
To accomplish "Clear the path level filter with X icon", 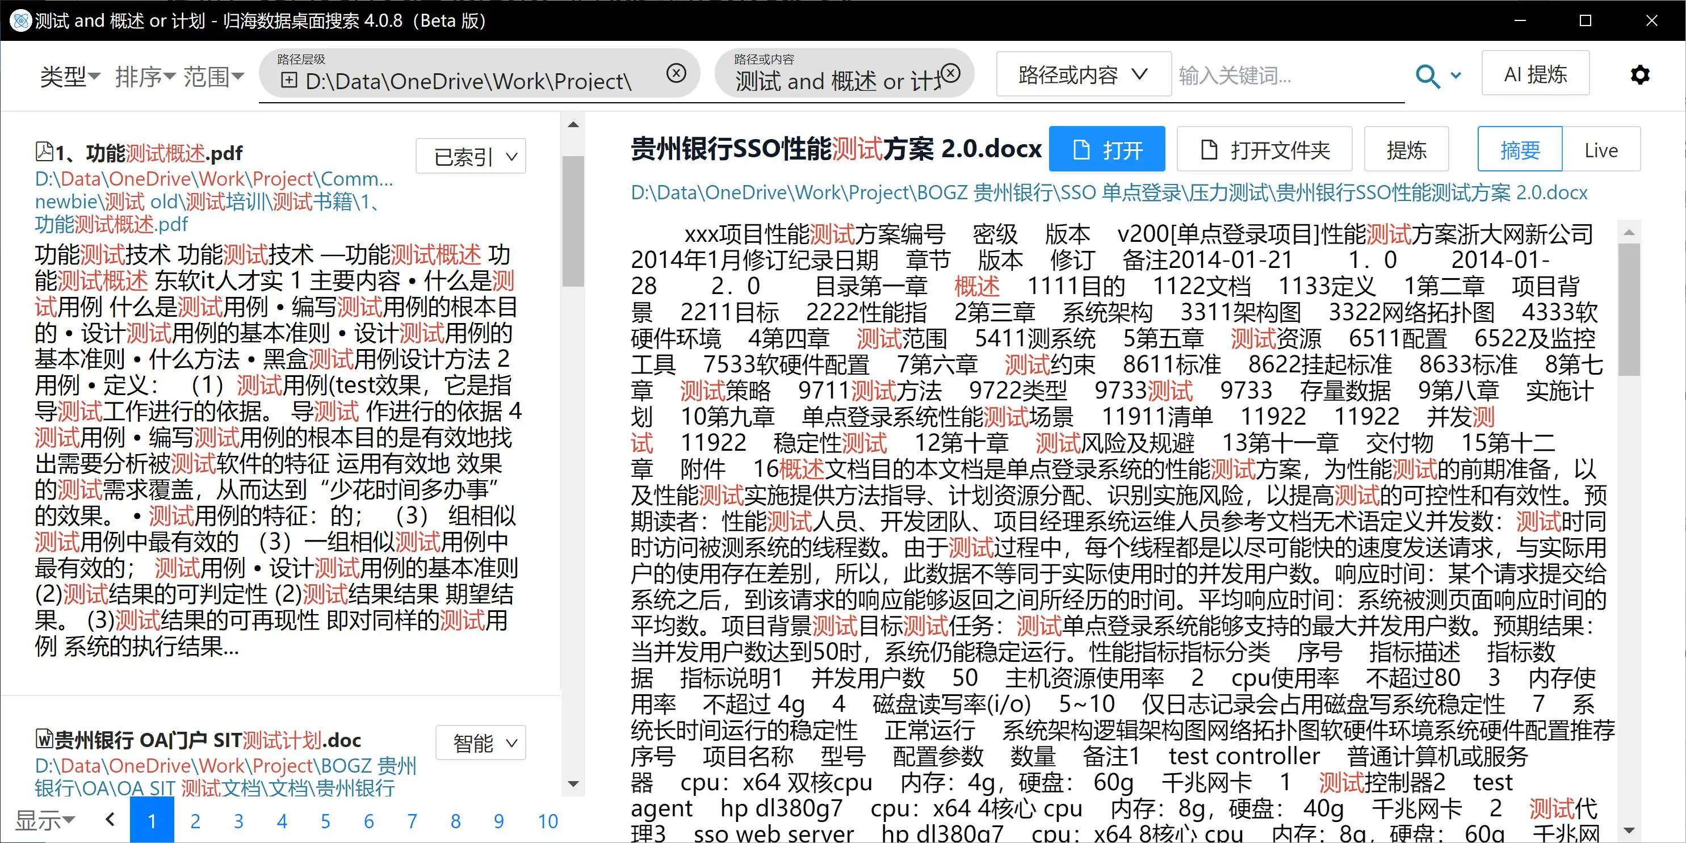I will (676, 73).
